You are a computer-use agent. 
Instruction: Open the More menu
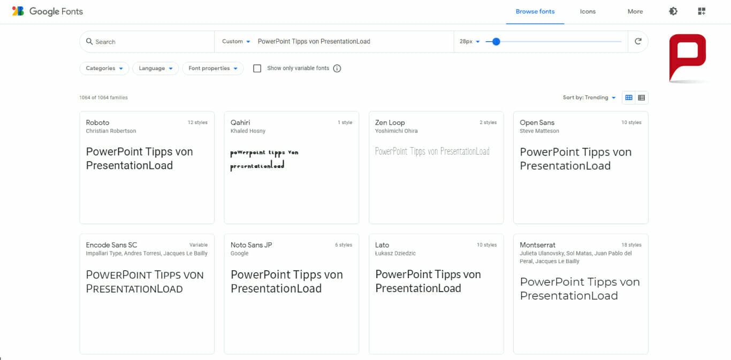point(635,11)
